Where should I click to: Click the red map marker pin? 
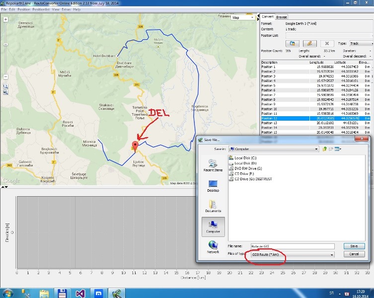134,146
